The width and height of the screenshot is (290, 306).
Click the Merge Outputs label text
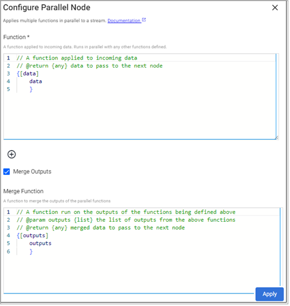point(32,172)
